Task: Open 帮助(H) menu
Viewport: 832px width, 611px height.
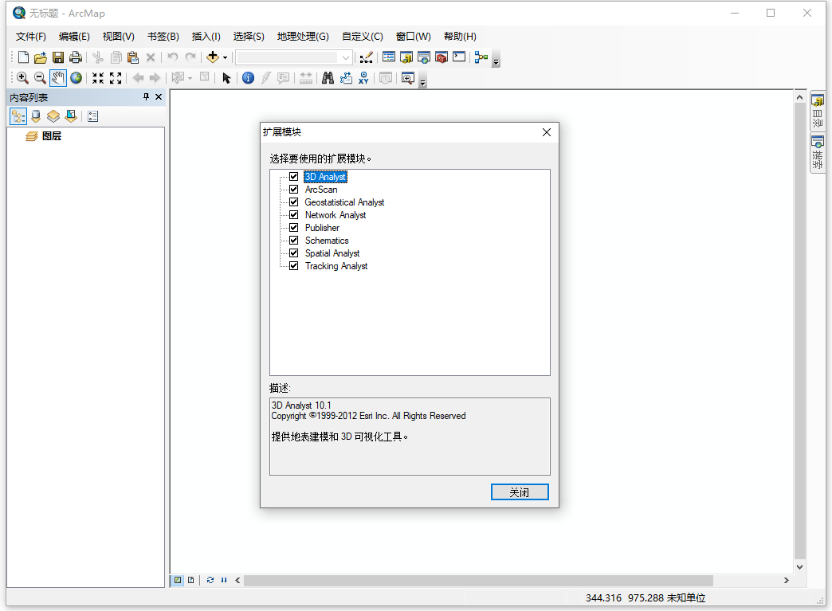Action: click(x=460, y=37)
